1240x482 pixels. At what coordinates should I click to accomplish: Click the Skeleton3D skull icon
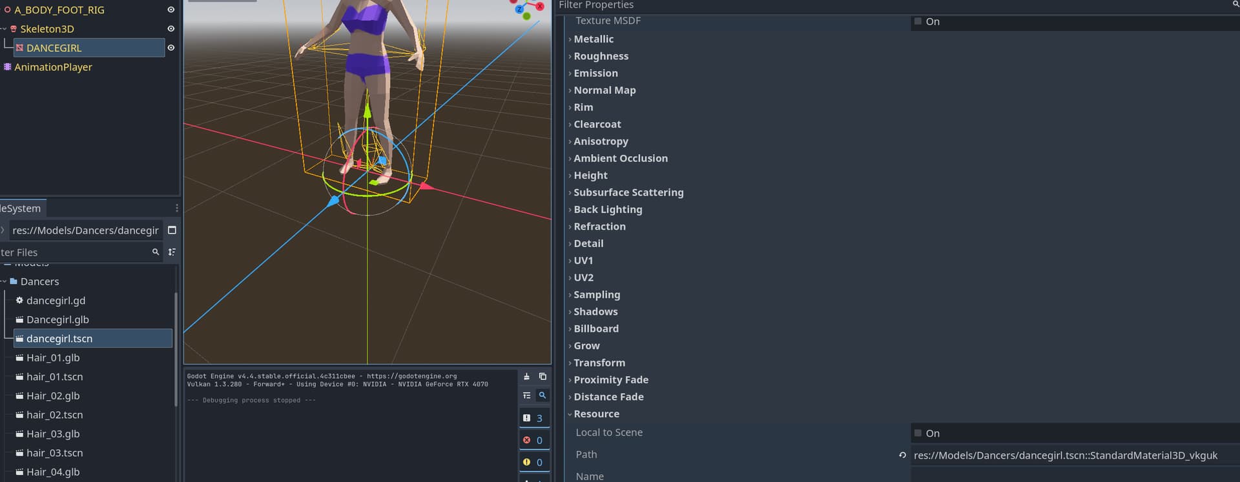click(x=14, y=29)
